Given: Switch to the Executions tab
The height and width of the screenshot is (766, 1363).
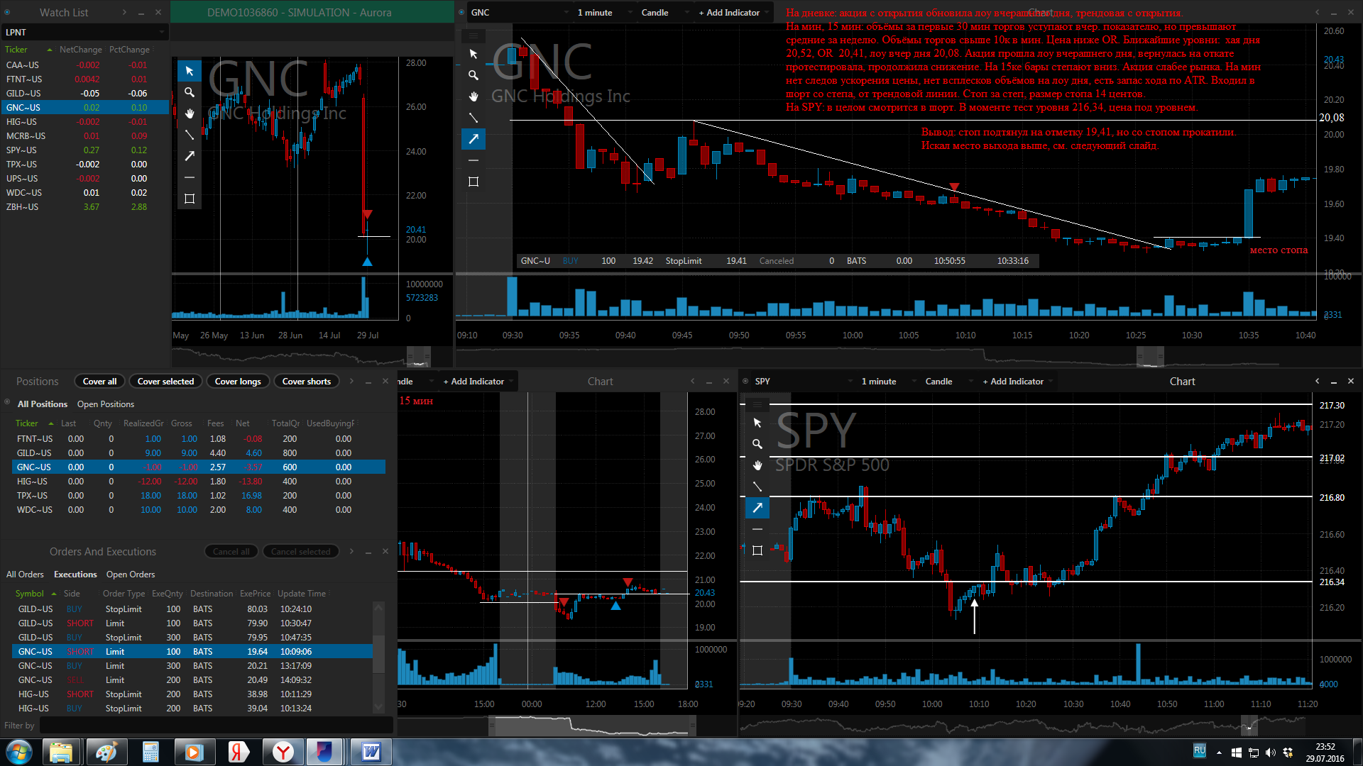Looking at the screenshot, I should [x=75, y=574].
